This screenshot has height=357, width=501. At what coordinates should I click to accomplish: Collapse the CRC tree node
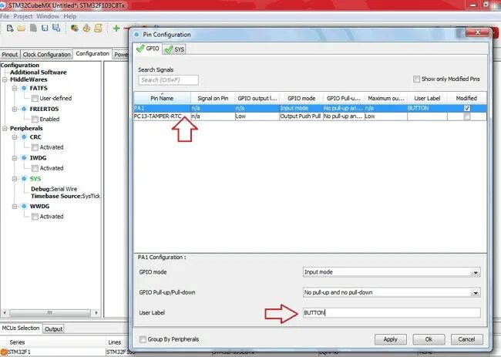coord(15,137)
